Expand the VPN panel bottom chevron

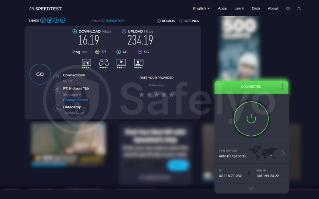[x=251, y=188]
